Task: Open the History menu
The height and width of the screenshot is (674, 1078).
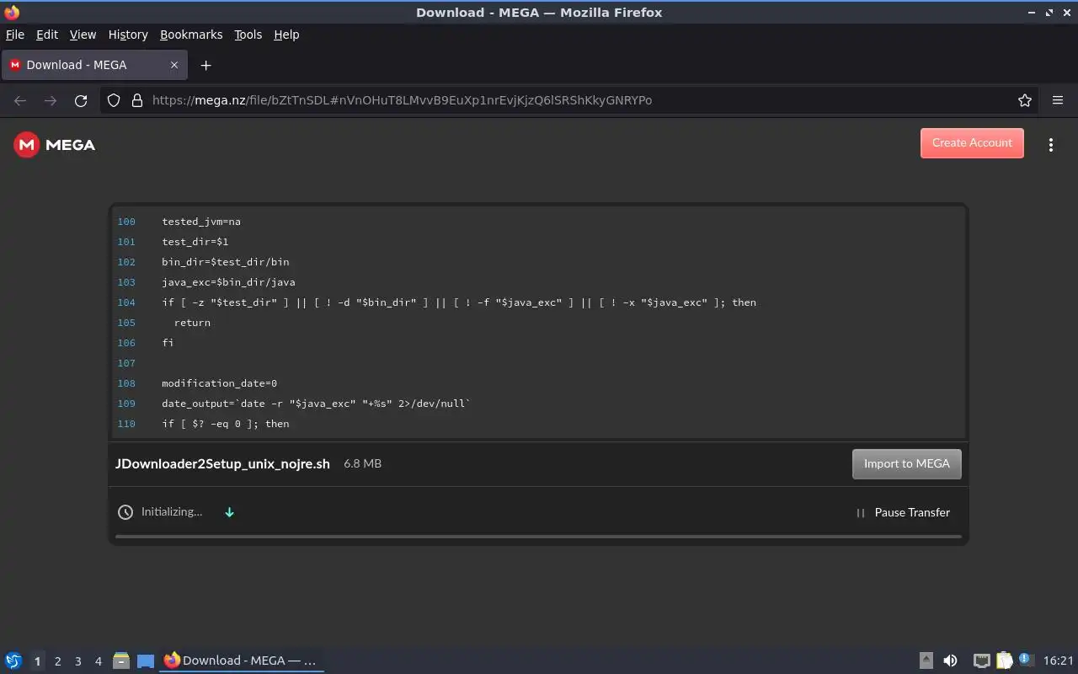Action: pos(128,35)
